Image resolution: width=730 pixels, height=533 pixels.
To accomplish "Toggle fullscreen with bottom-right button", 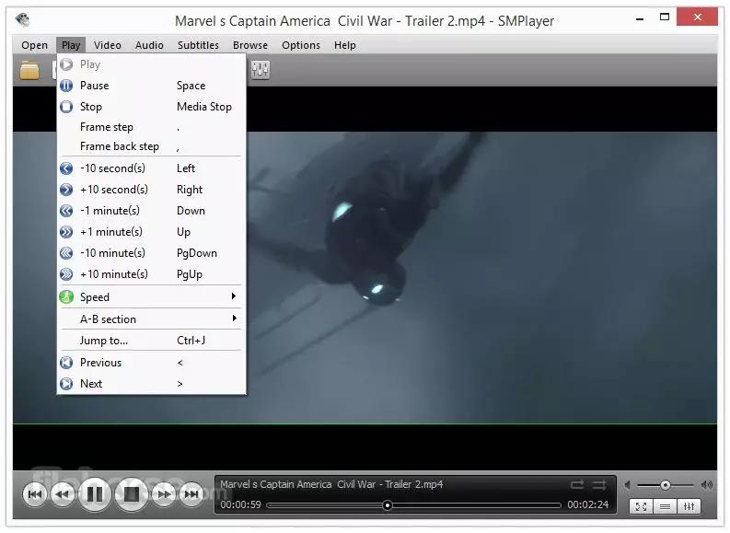I will coord(641,506).
